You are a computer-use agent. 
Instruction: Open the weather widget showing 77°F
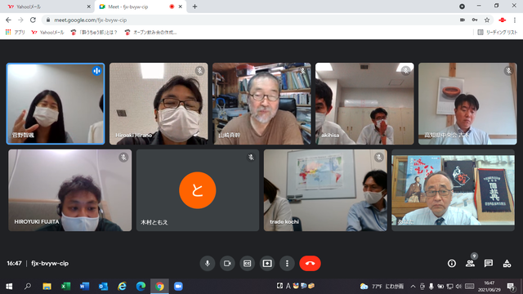(x=382, y=287)
